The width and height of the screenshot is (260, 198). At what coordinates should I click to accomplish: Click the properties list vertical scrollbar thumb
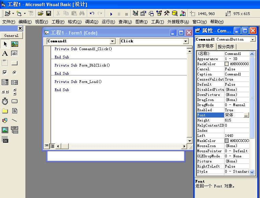click(x=252, y=98)
